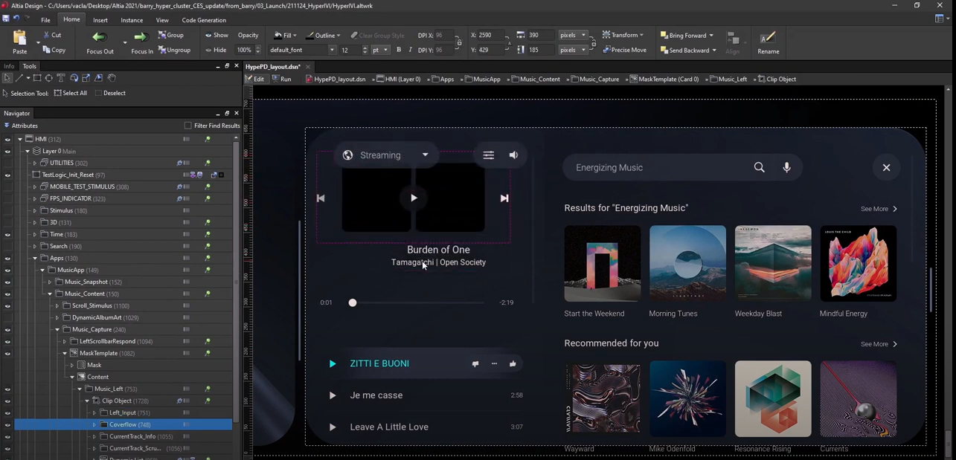Pick the Text tool from the Tools panel
This screenshot has height=460, width=956.
click(61, 77)
